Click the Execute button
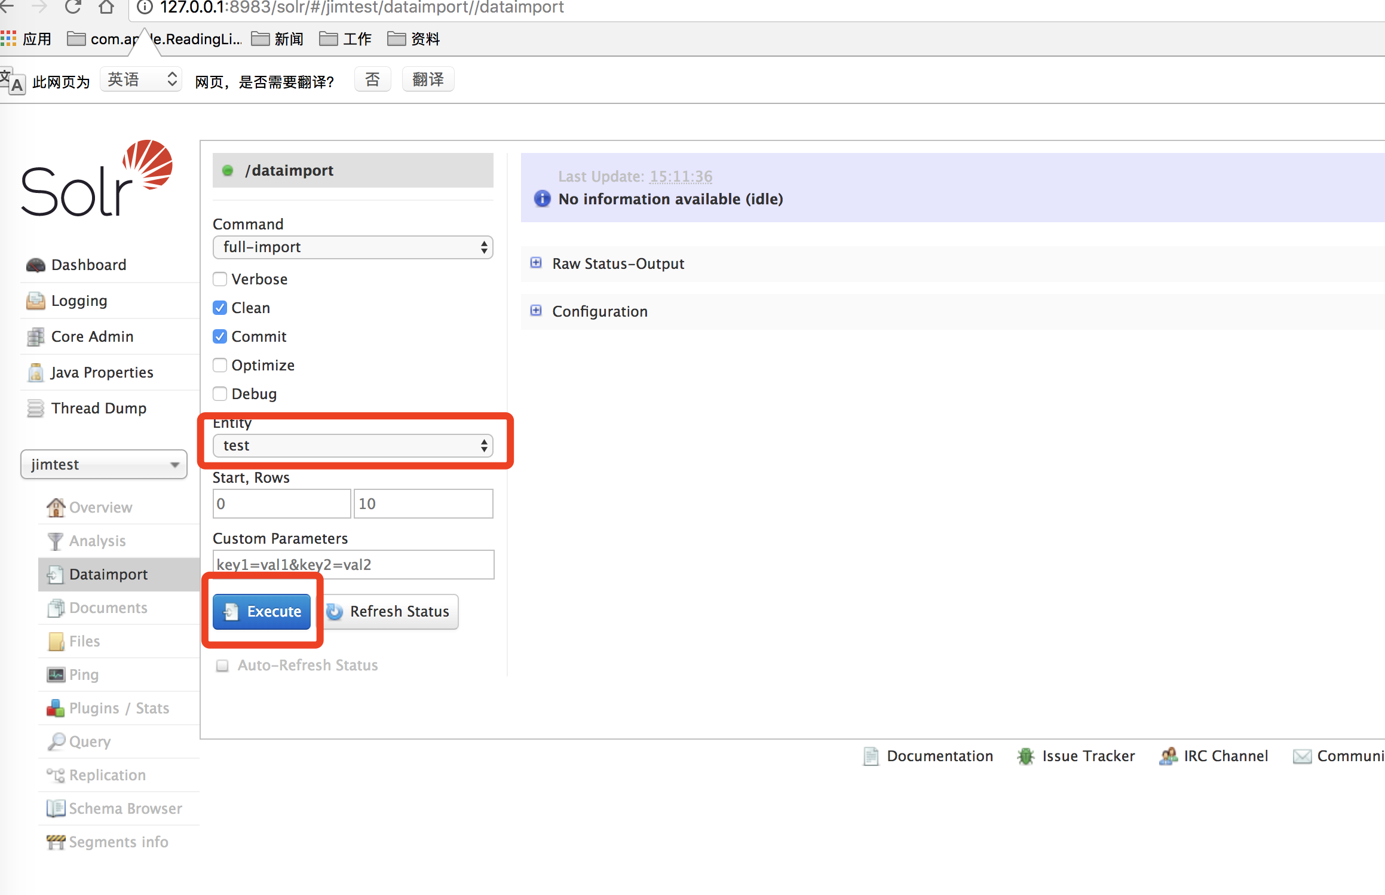The height and width of the screenshot is (895, 1385). click(262, 611)
